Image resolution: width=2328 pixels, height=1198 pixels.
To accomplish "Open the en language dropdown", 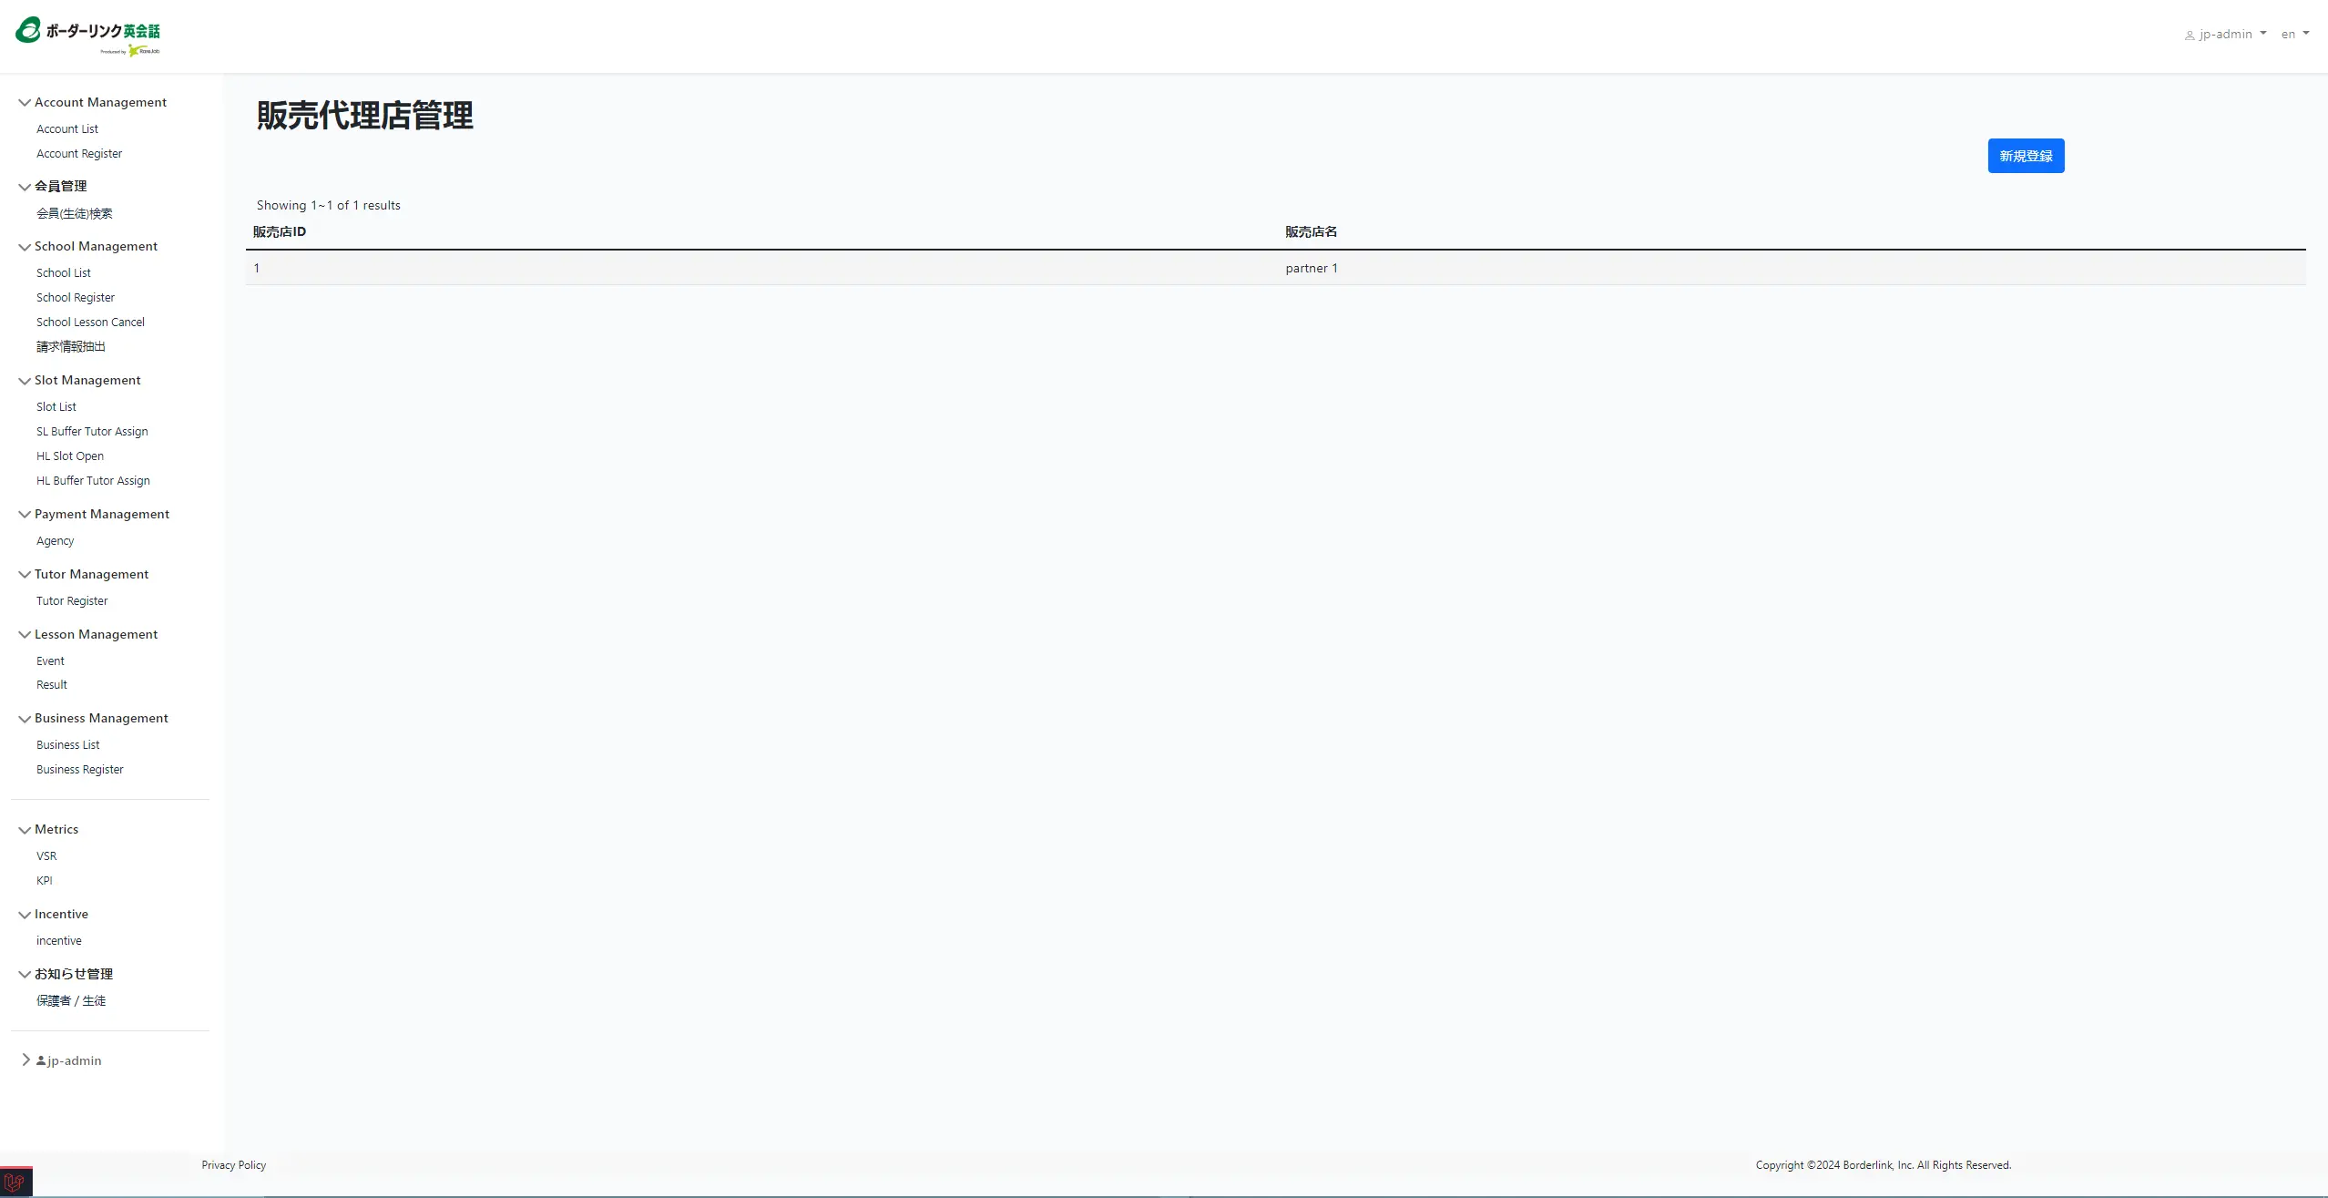I will (2294, 35).
